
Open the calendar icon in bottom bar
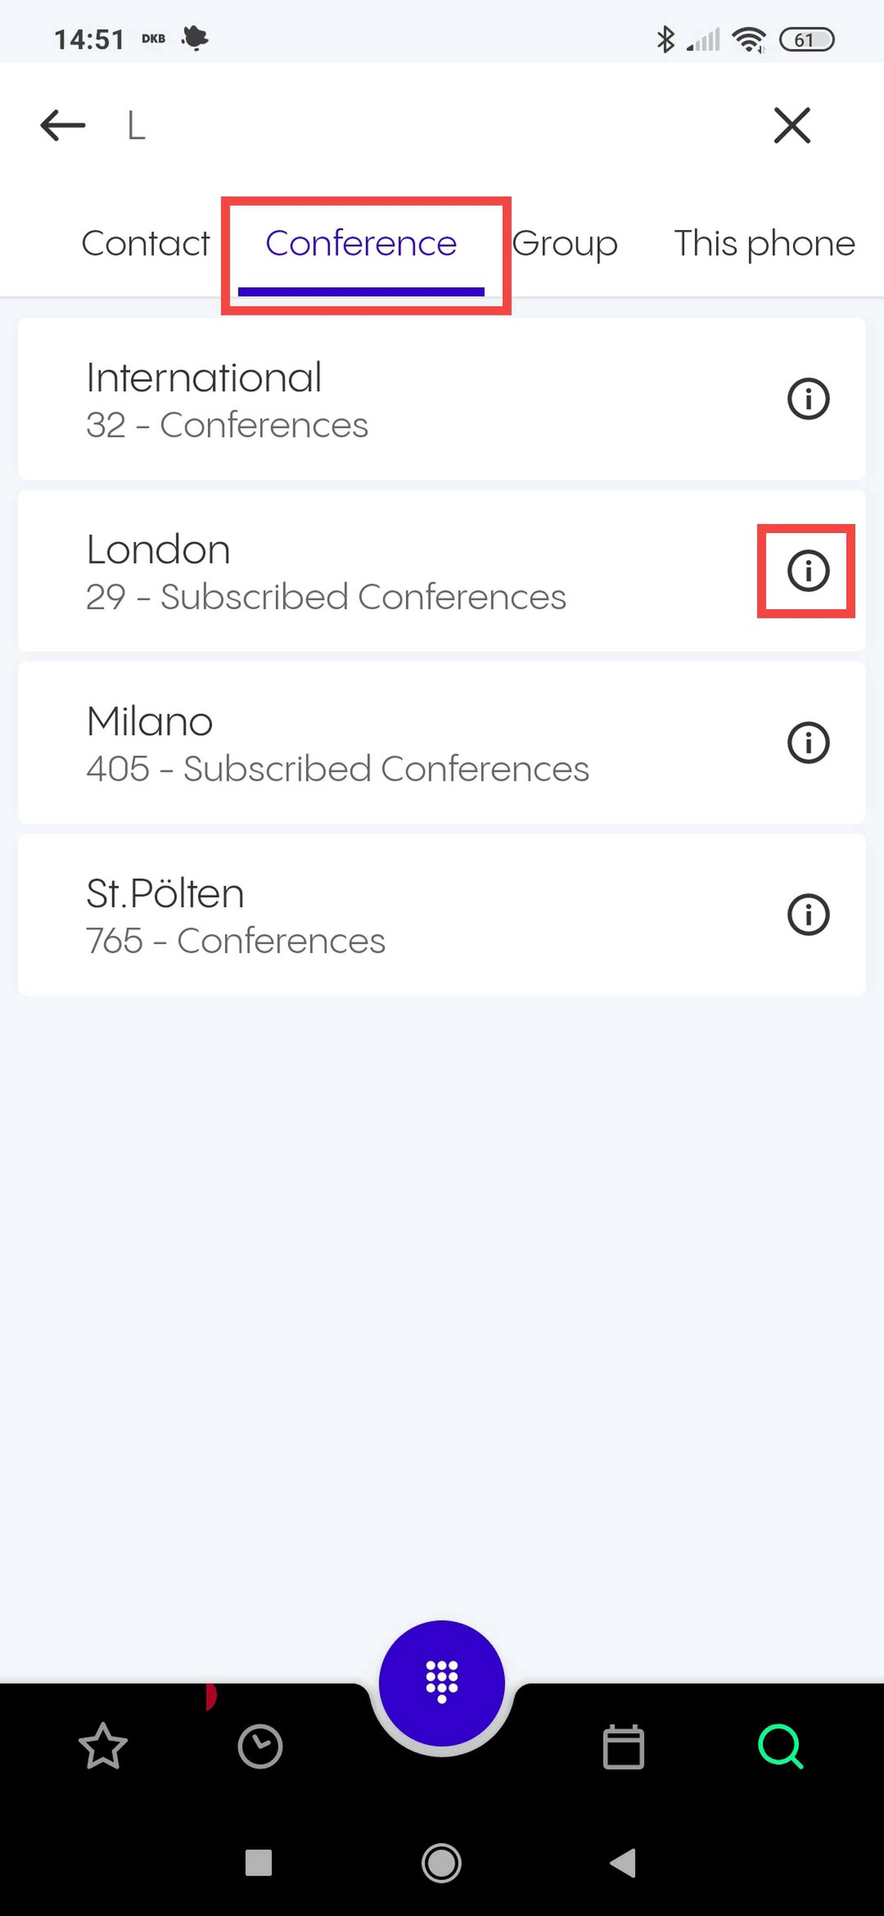[x=623, y=1746]
